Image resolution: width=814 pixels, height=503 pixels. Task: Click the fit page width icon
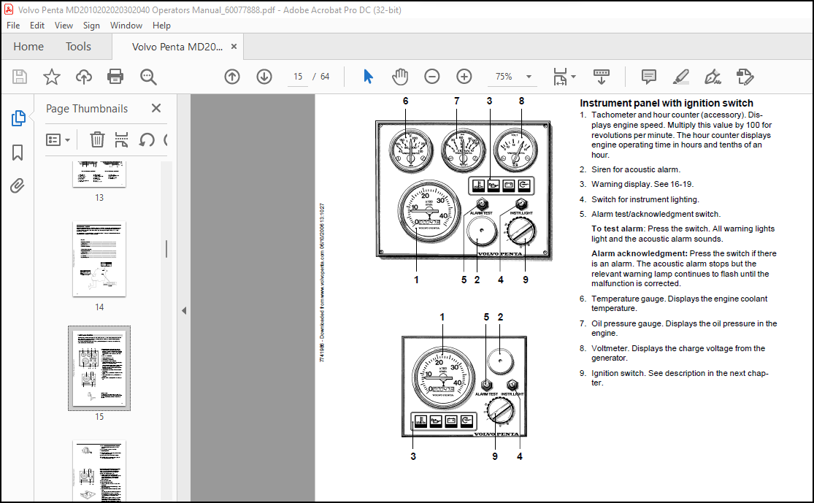pyautogui.click(x=561, y=77)
